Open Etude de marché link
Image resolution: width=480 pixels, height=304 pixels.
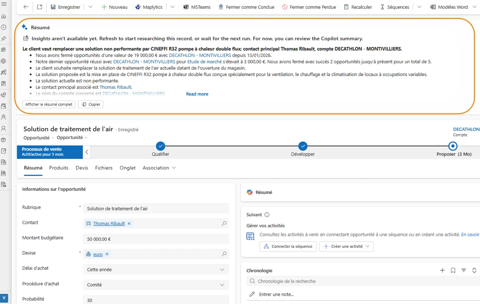pos(205,62)
